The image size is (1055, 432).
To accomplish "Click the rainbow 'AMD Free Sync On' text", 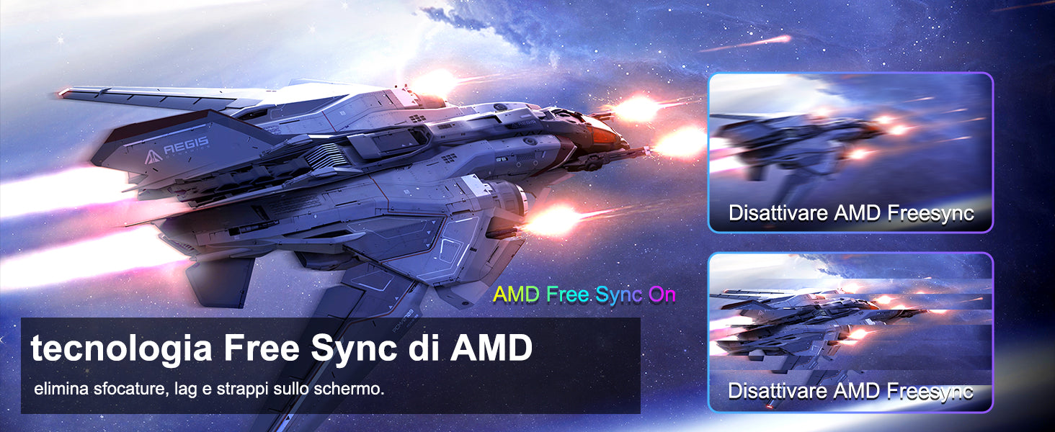I will (x=584, y=294).
